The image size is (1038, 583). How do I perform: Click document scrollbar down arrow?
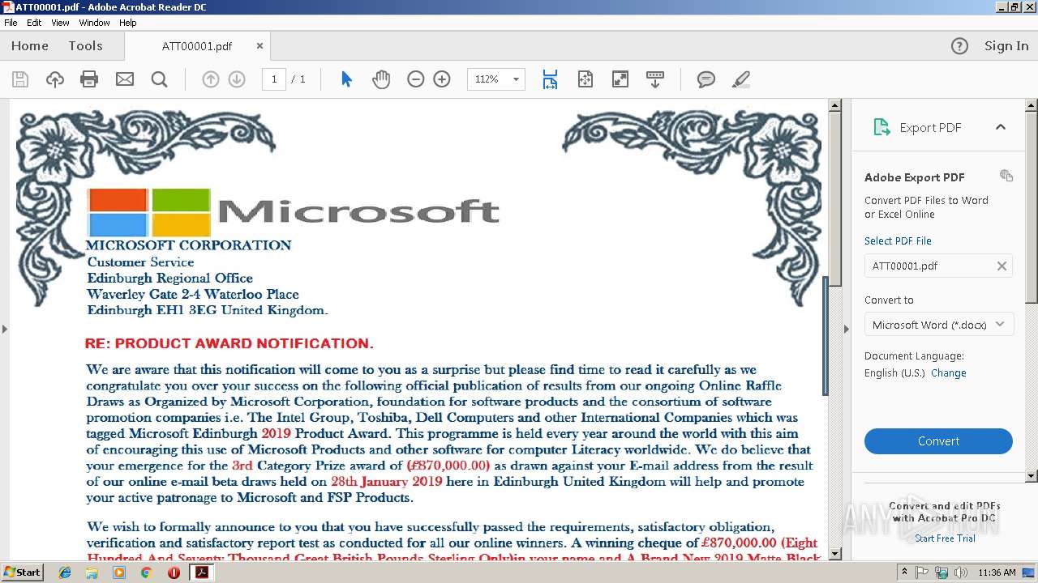click(x=834, y=553)
